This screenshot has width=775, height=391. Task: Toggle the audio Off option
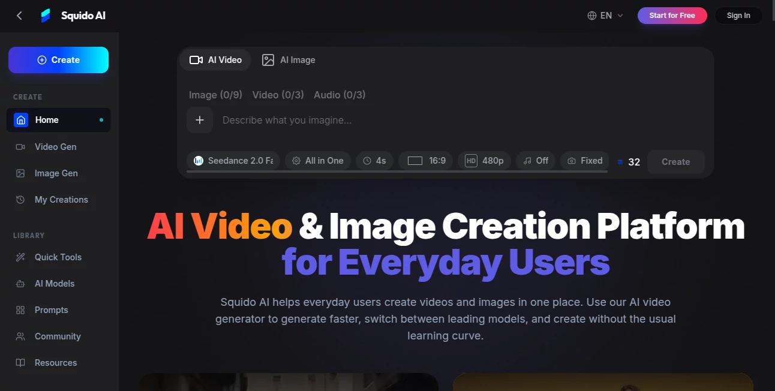pyautogui.click(x=536, y=161)
